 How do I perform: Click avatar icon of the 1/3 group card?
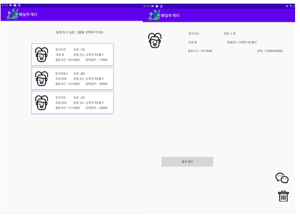(41, 55)
